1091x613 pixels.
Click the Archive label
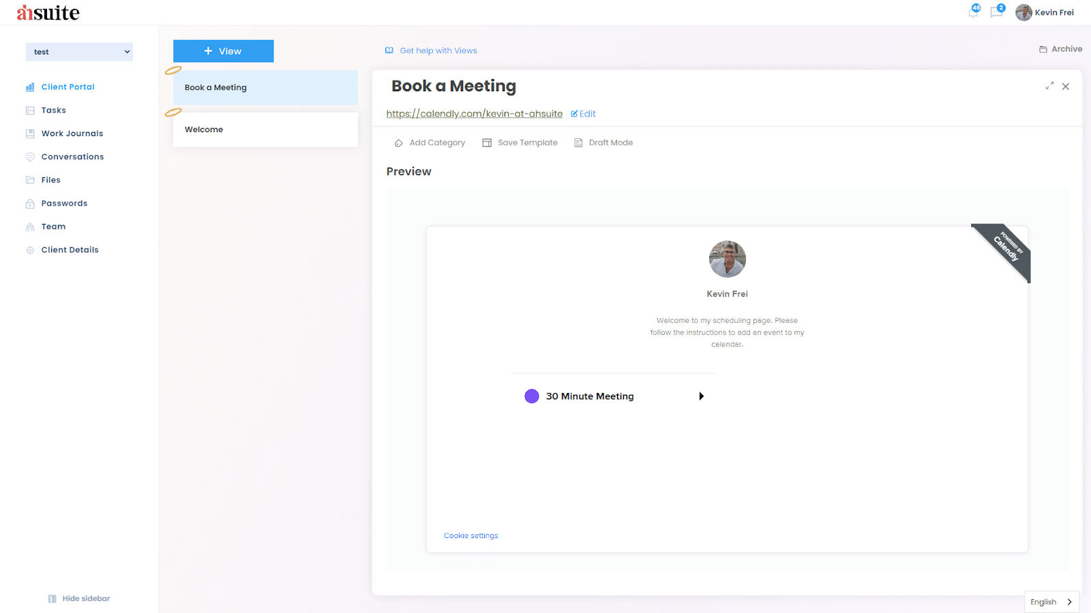[1066, 49]
